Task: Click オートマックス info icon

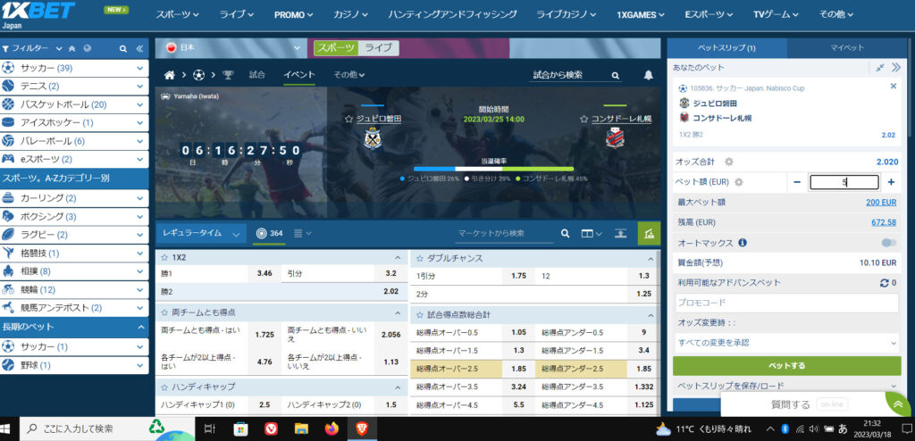Action: (x=743, y=243)
